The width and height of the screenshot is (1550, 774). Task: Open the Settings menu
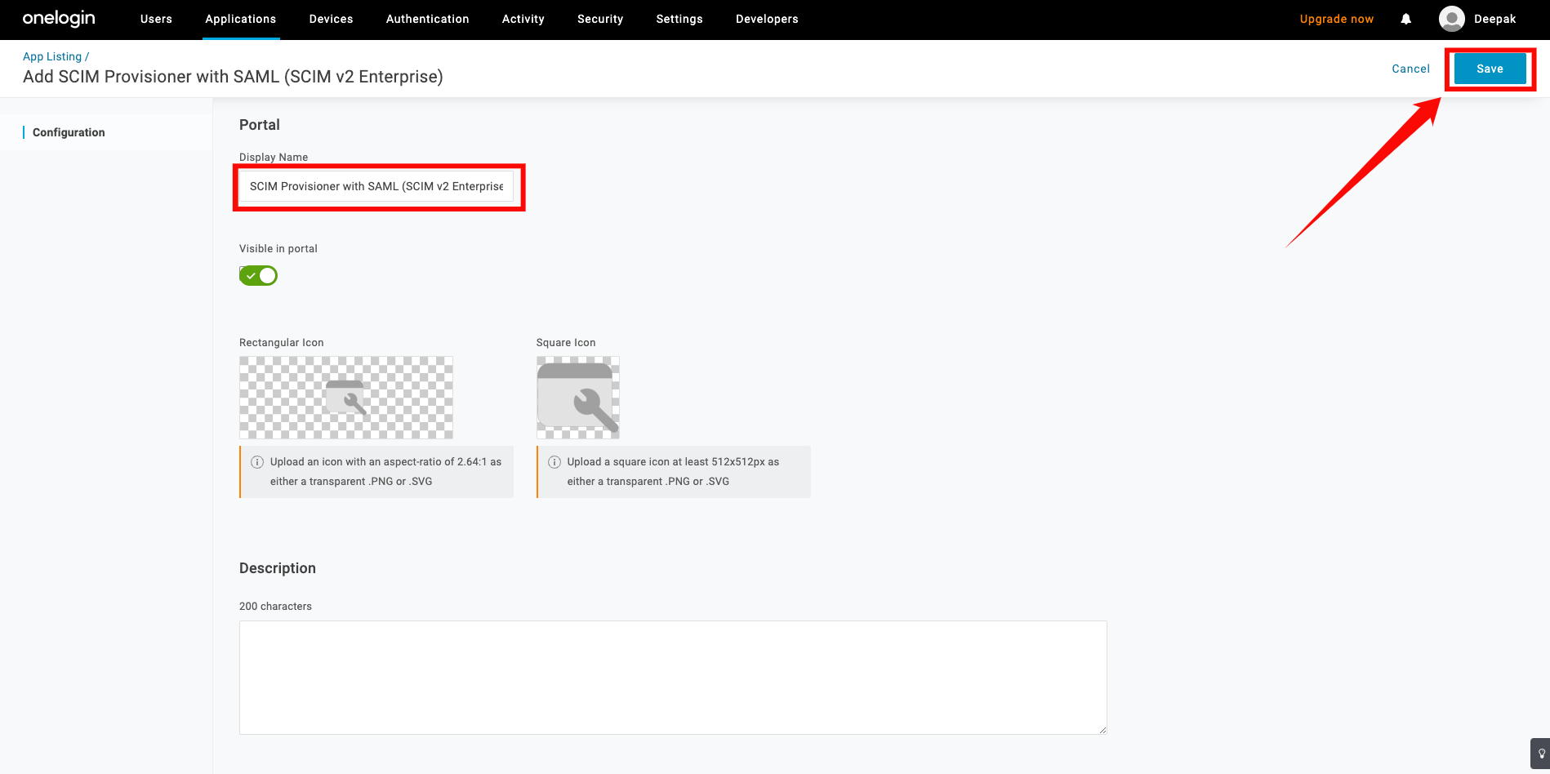click(x=679, y=19)
